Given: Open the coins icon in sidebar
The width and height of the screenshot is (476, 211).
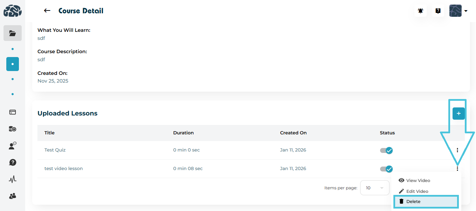Looking at the screenshot, I should pyautogui.click(x=13, y=129).
